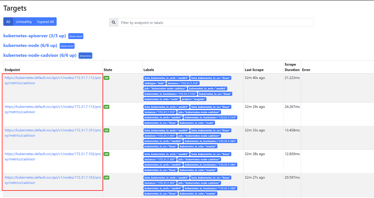Click the UP state badge for 172.31.7.112

pyautogui.click(x=106, y=78)
